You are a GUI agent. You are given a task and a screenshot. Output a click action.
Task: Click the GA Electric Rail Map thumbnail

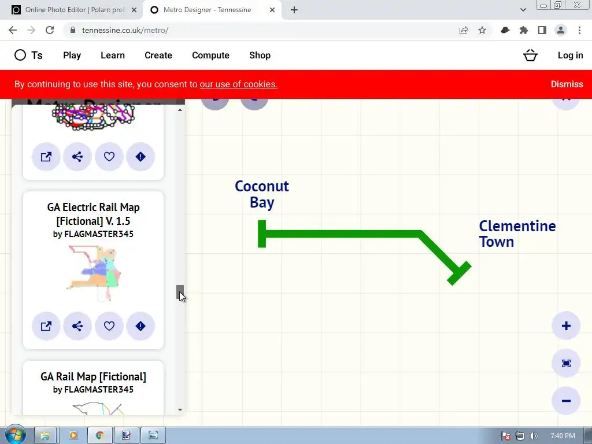(94, 273)
